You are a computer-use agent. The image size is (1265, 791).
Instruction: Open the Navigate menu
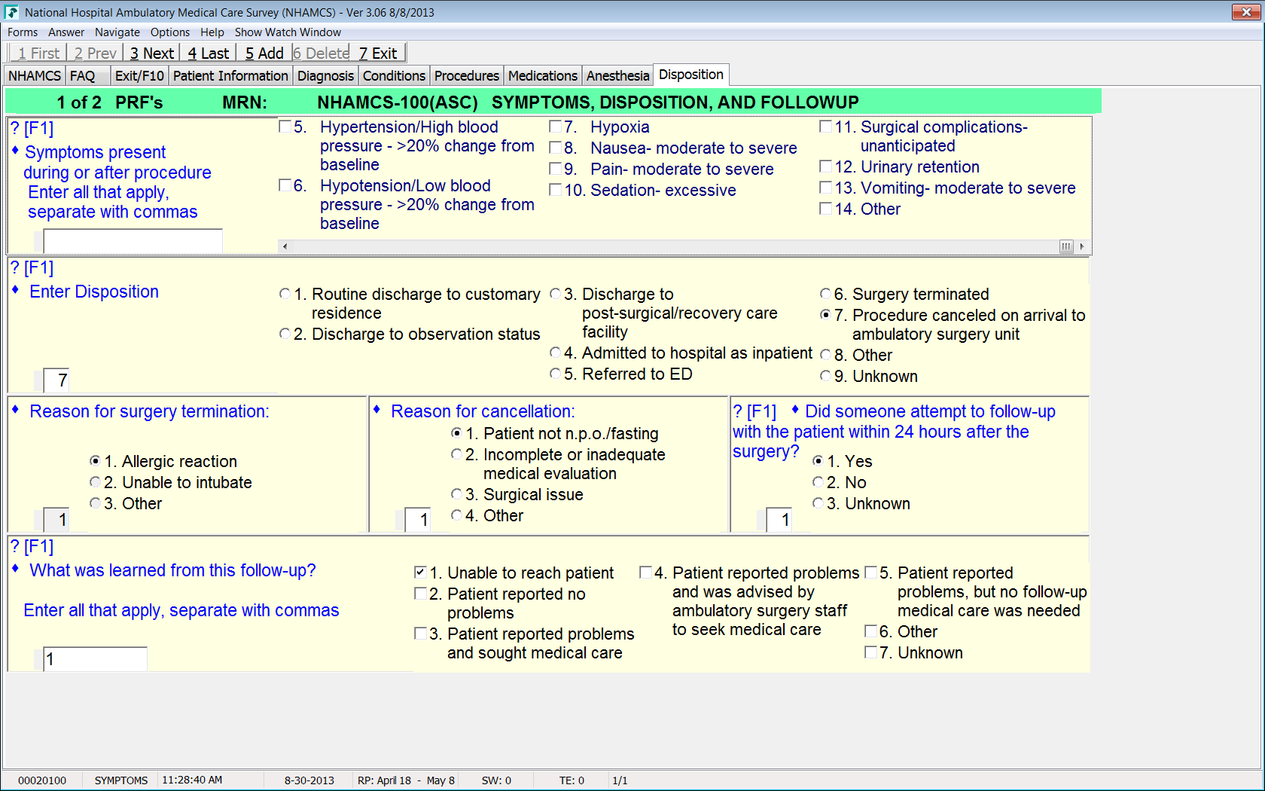(117, 32)
